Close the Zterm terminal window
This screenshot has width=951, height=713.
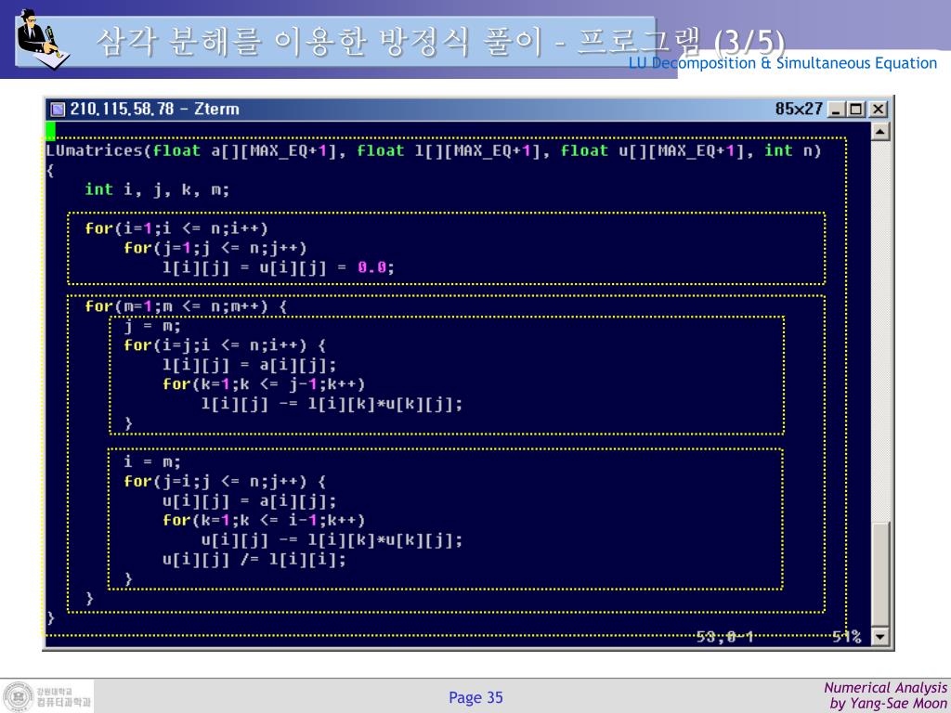coord(879,110)
